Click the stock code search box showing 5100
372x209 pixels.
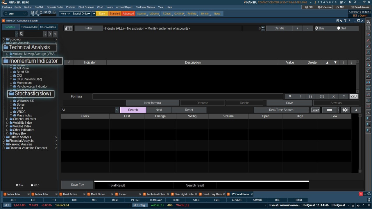pos(16,14)
